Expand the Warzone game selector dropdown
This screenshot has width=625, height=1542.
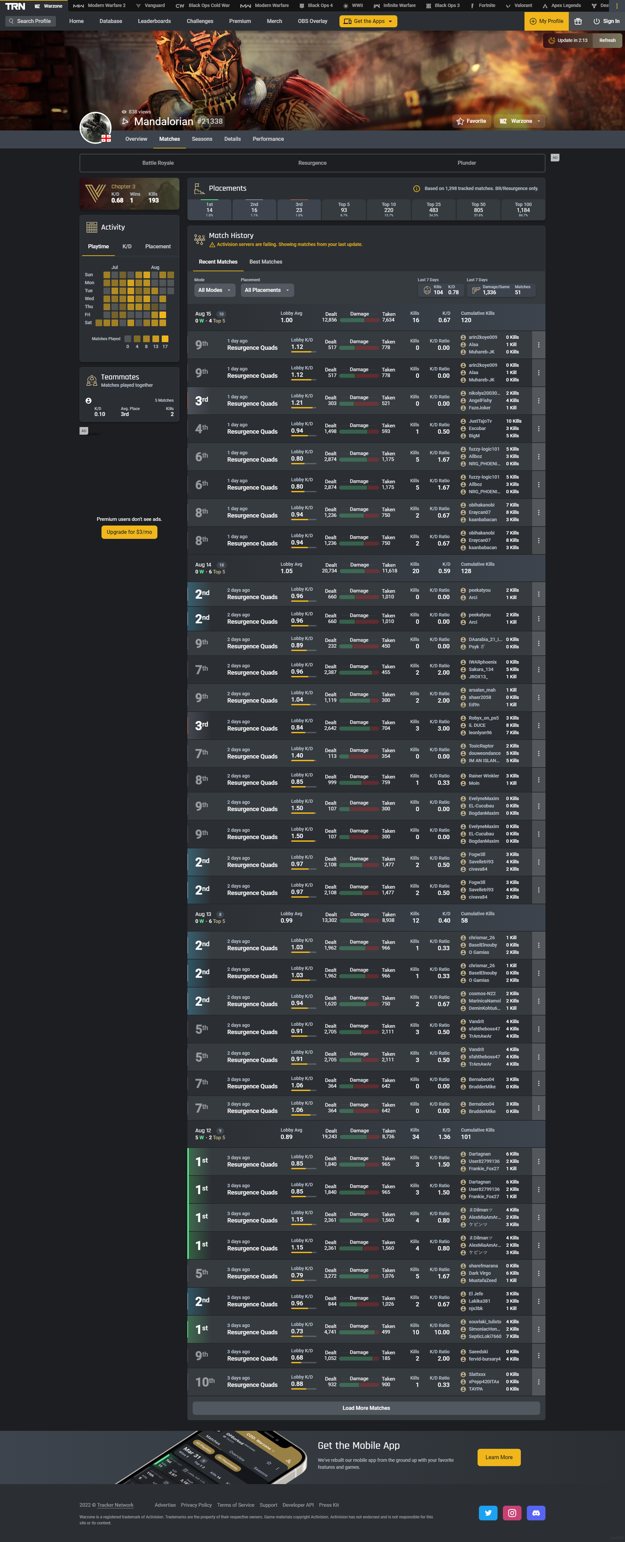tap(520, 121)
